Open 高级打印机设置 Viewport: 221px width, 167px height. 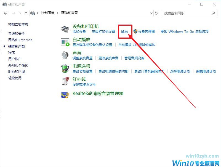coord(103,31)
